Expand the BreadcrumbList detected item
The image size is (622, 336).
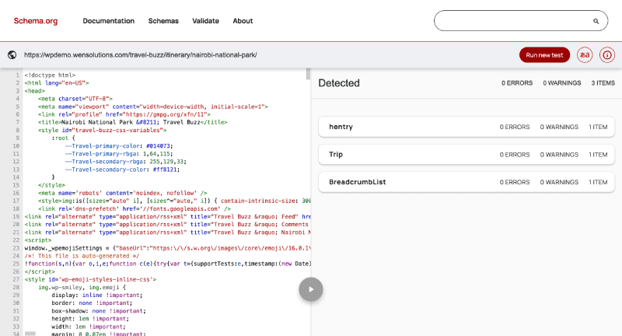(466, 182)
